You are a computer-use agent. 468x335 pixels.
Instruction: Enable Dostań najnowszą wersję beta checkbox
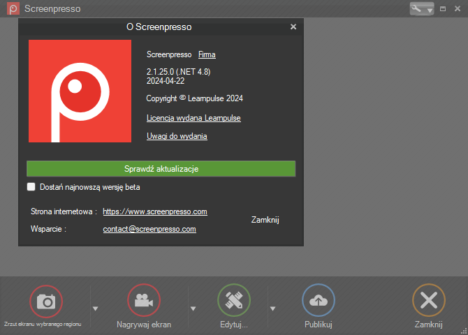[x=31, y=187]
